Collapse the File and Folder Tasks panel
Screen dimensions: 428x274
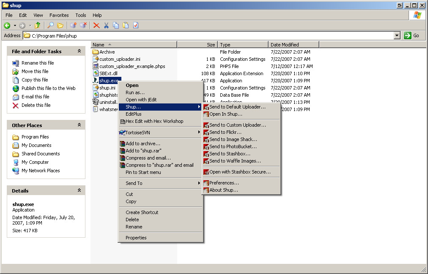coord(79,51)
